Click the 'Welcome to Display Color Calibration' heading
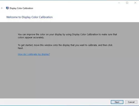 pyautogui.click(x=29, y=17)
